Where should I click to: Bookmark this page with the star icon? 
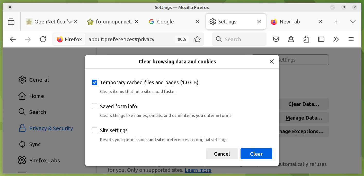[x=197, y=39]
